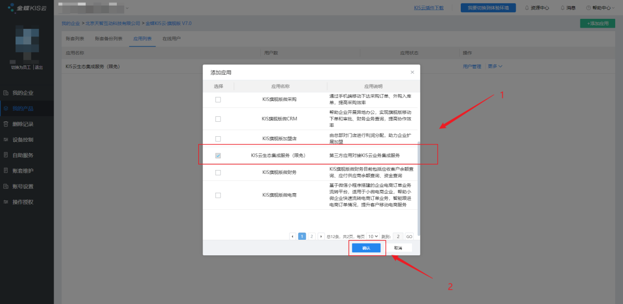The width and height of the screenshot is (623, 304).
Task: Expand the 更多 actions dropdown
Action: click(495, 66)
